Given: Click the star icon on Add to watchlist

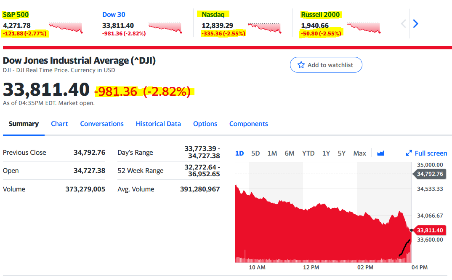Looking at the screenshot, I should pos(301,65).
